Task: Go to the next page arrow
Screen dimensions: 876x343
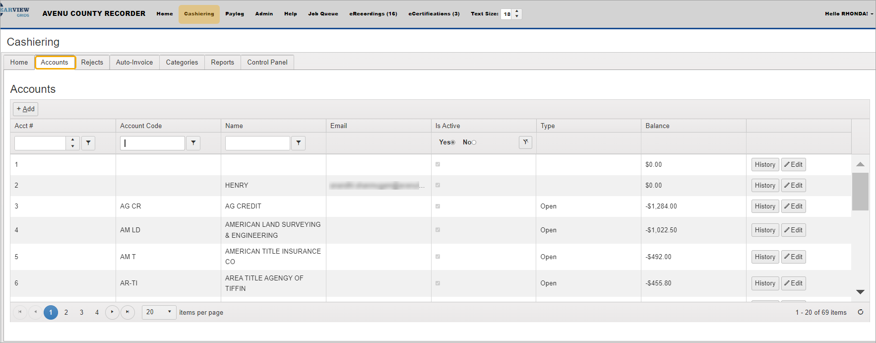Action: point(112,312)
